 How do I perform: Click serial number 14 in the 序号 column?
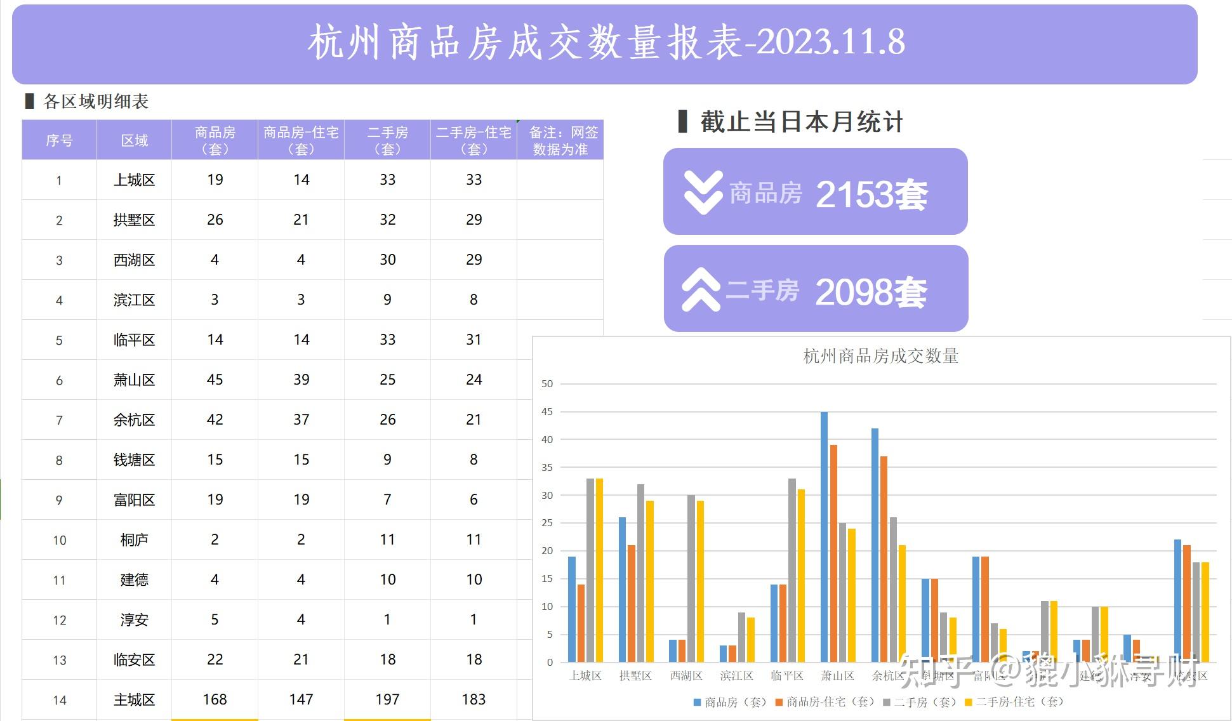coord(60,700)
